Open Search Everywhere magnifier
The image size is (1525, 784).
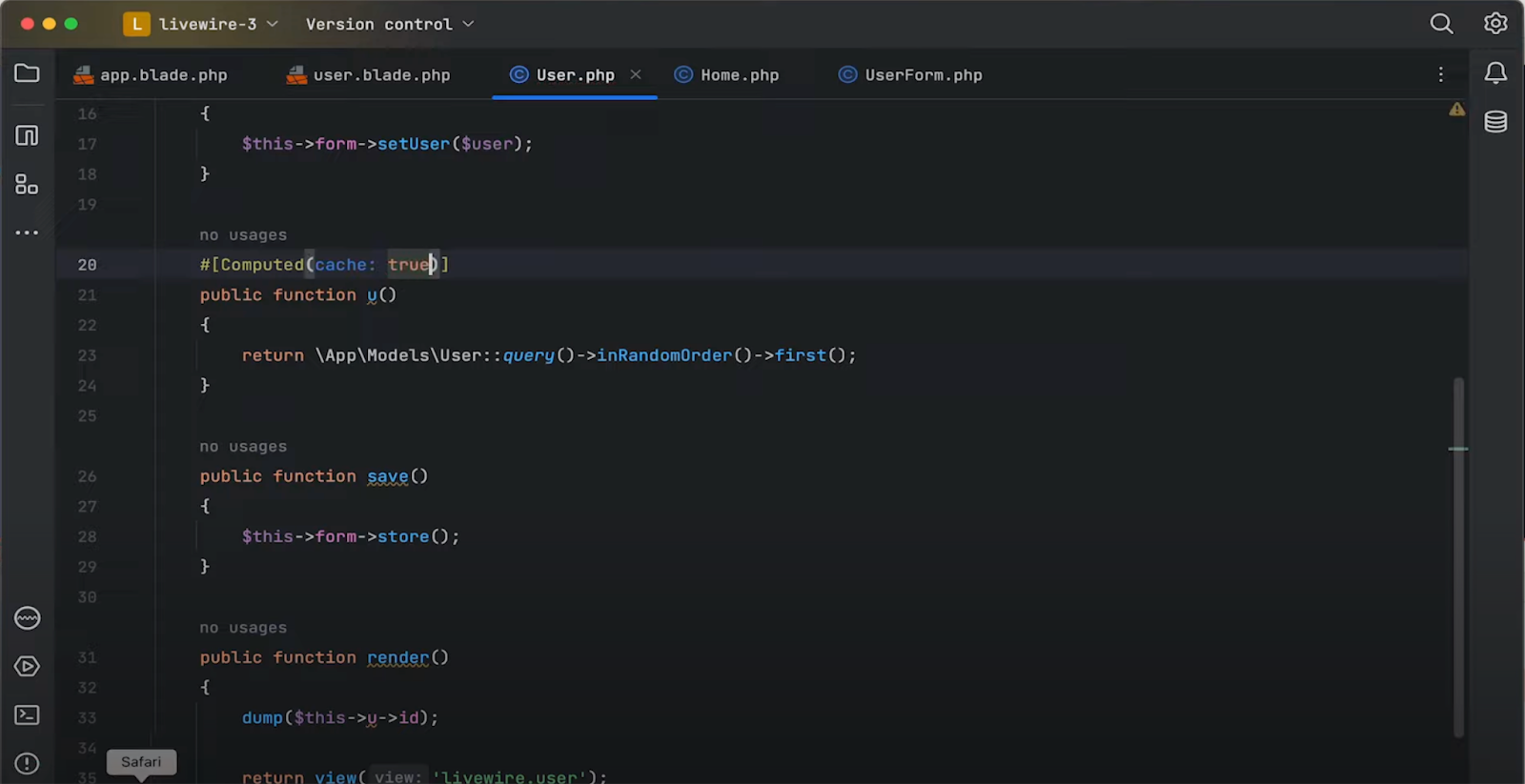1441,24
